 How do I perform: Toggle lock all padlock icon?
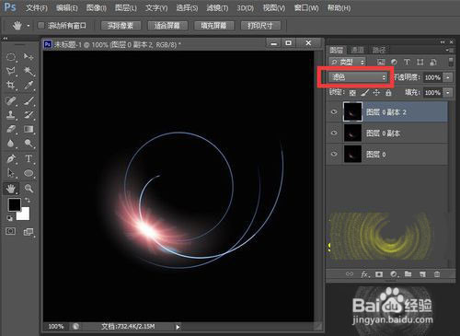click(x=388, y=93)
